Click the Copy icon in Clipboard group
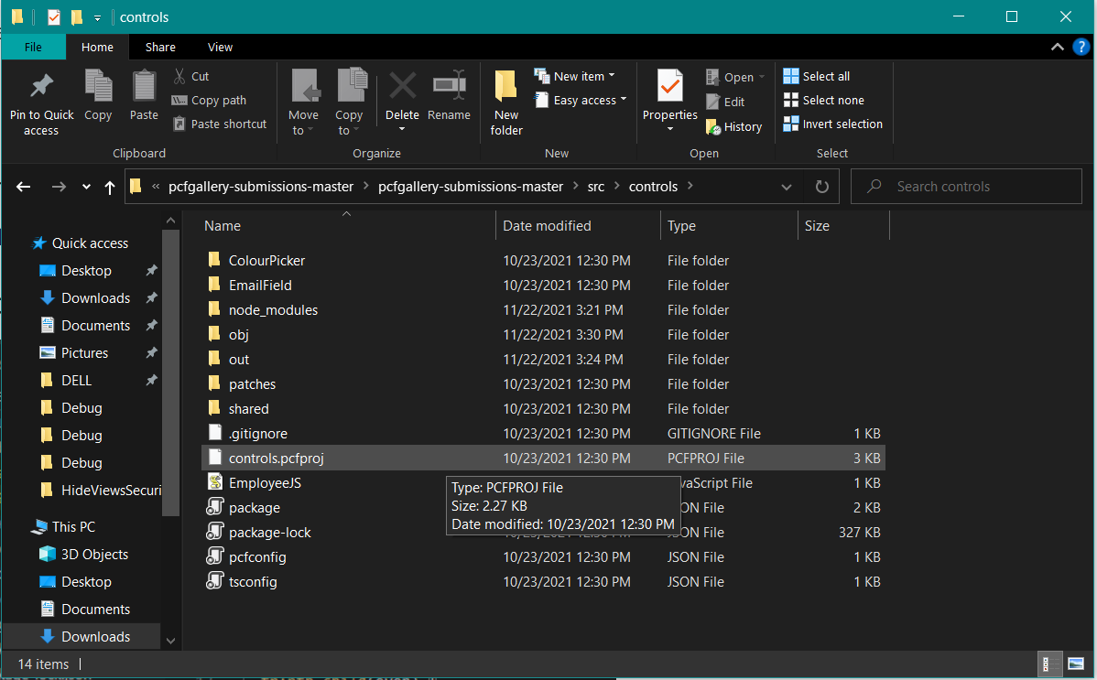 click(x=98, y=86)
